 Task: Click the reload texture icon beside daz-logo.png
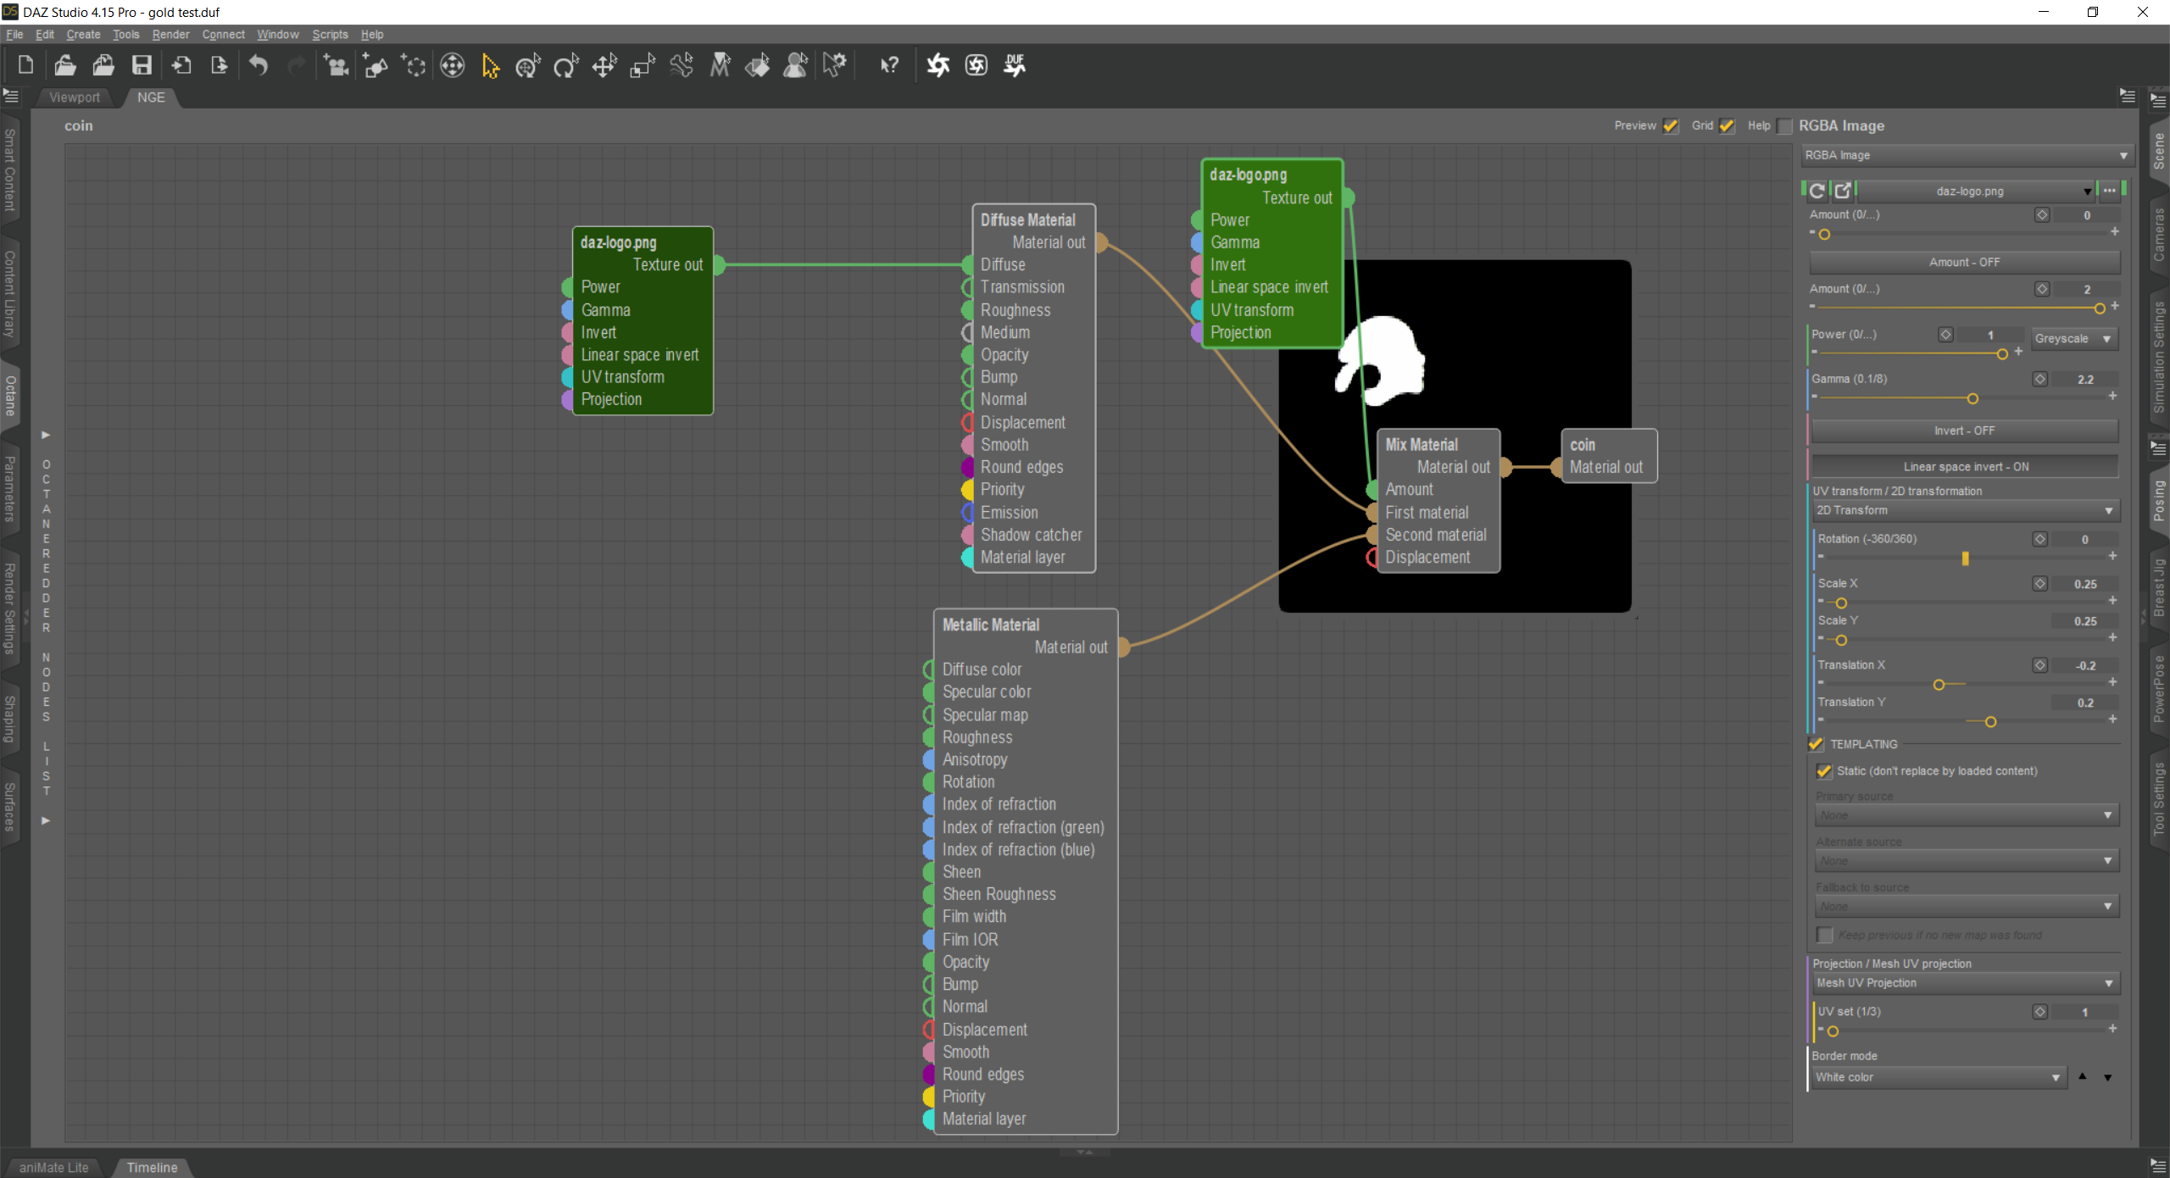point(1817,191)
